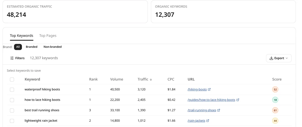Expand the Export dropdown chevron
Image resolution: width=302 pixels, height=127 pixels.
coord(287,58)
